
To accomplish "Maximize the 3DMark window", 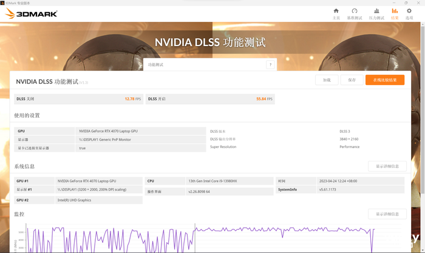I will click(406, 2).
